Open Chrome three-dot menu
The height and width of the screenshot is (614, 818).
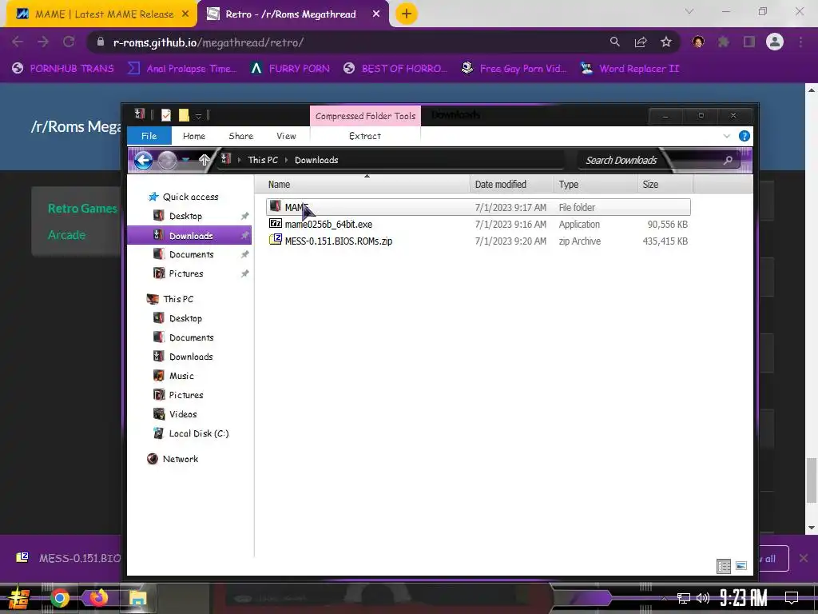[x=800, y=42]
